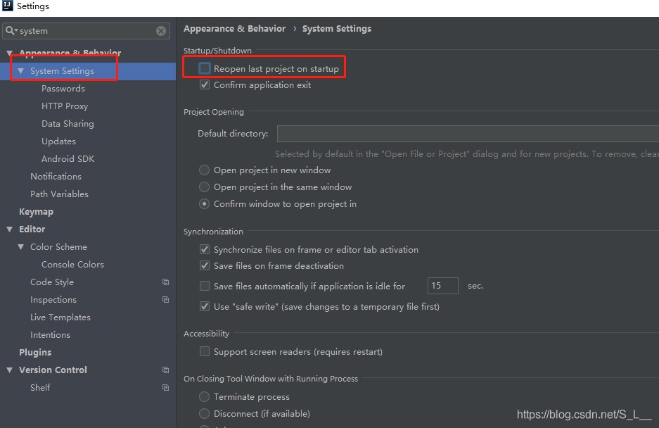Click the IntelliJ icon in title bar
This screenshot has width=659, height=428.
point(8,6)
